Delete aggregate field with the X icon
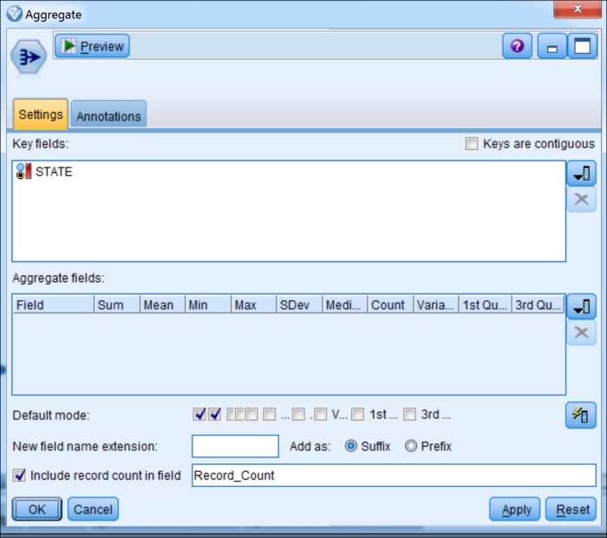Viewport: 607px width, 538px height. click(x=581, y=332)
